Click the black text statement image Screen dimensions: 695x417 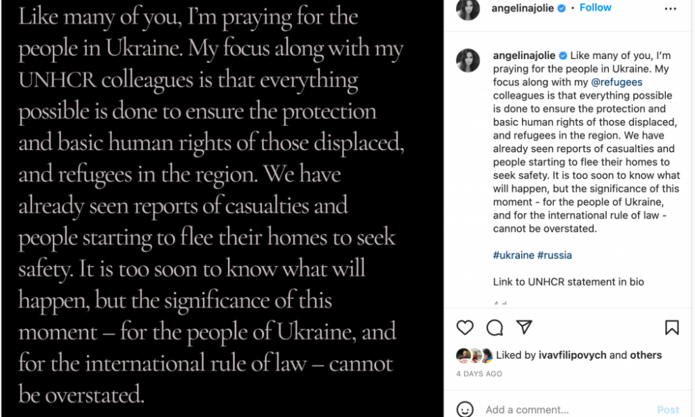tap(221, 208)
